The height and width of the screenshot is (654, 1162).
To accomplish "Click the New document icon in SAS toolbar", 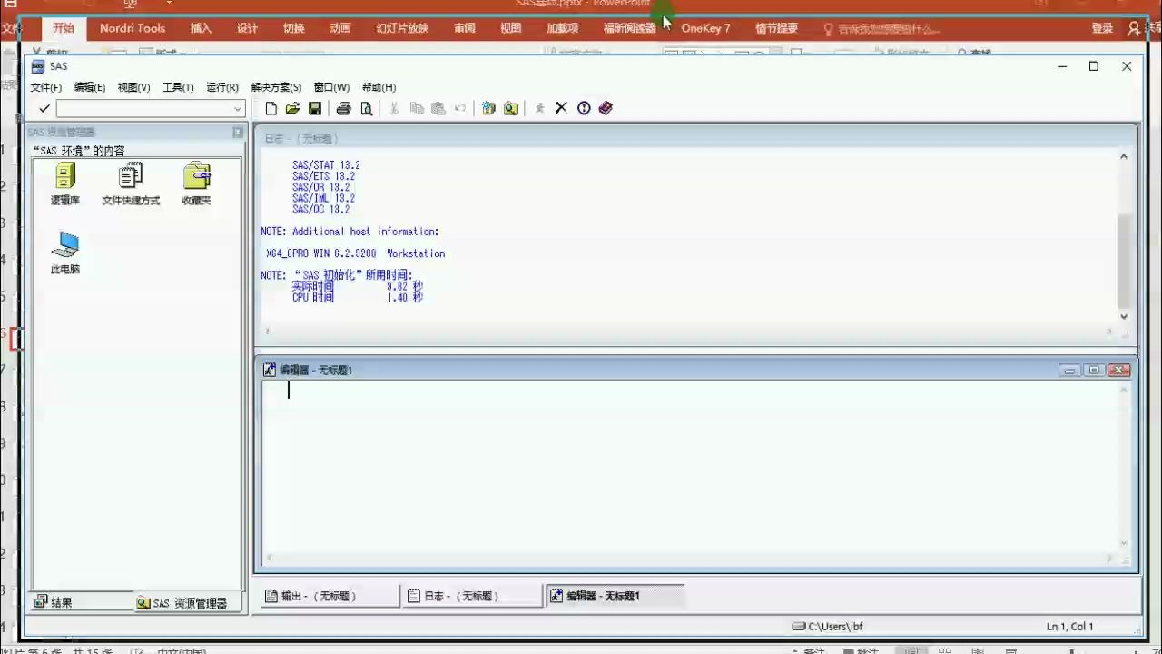I will point(271,108).
